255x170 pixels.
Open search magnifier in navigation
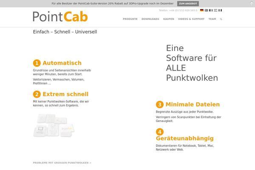click(221, 19)
